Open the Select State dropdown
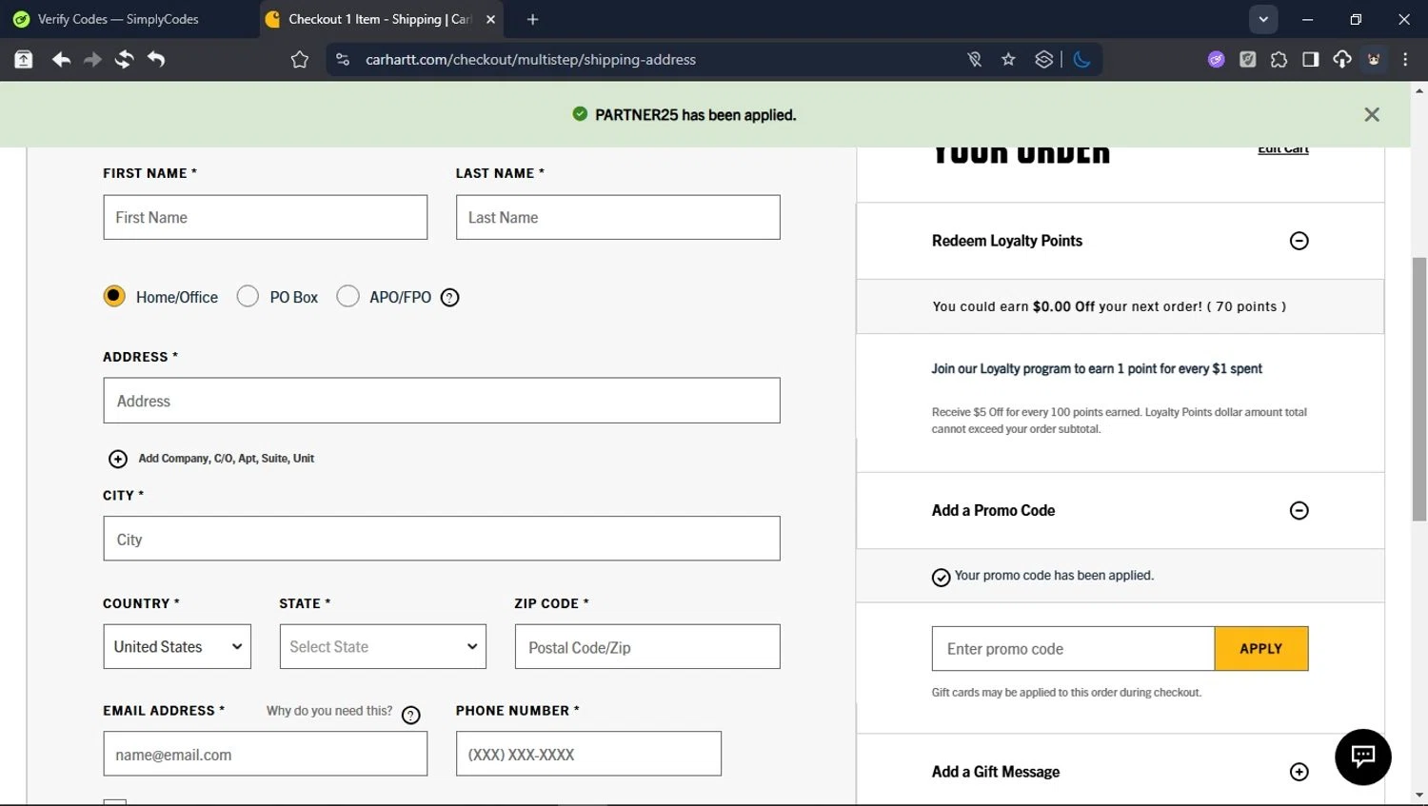This screenshot has height=806, width=1428. [383, 647]
